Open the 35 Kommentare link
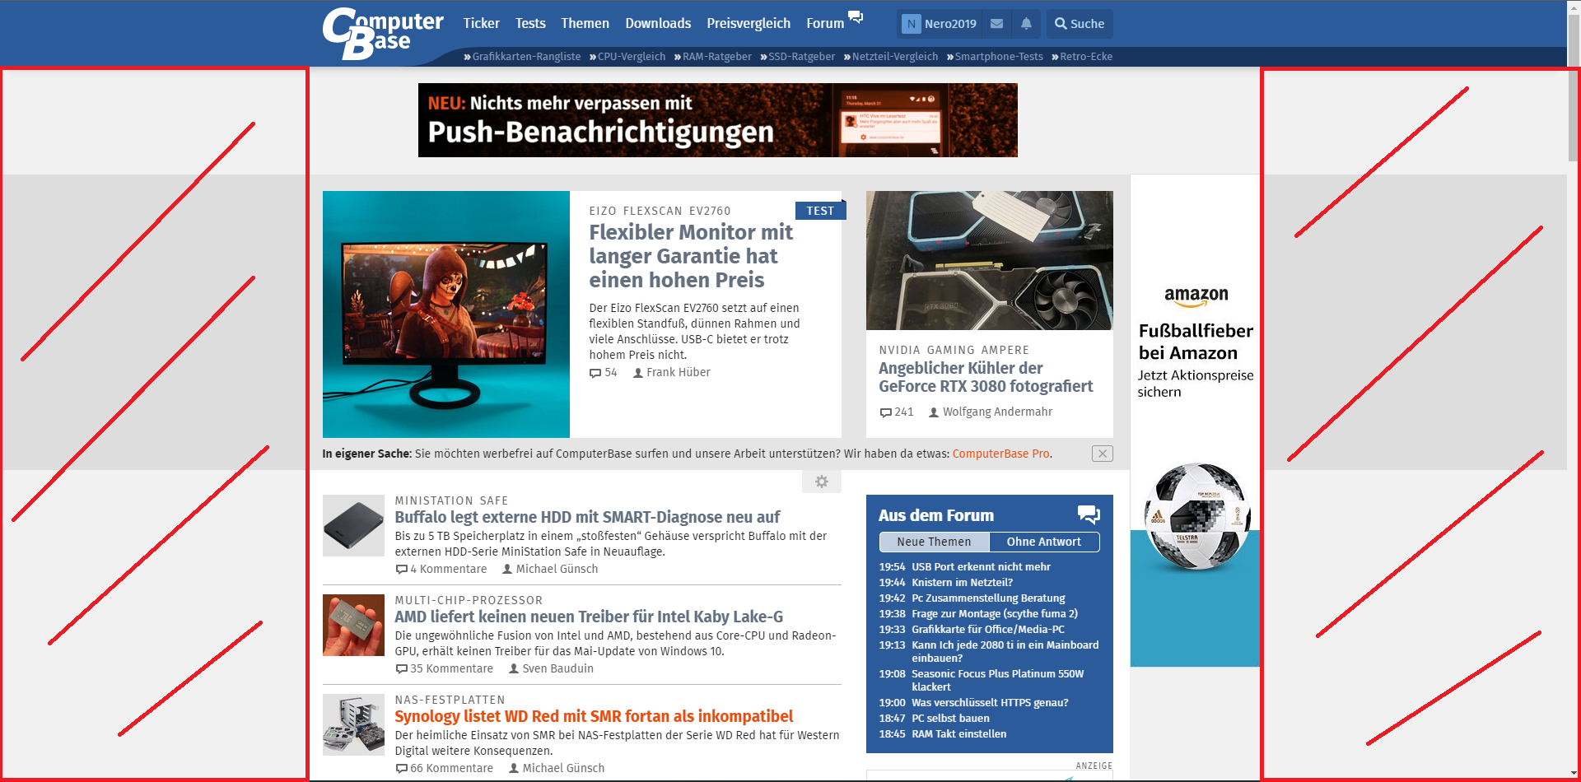 click(445, 668)
